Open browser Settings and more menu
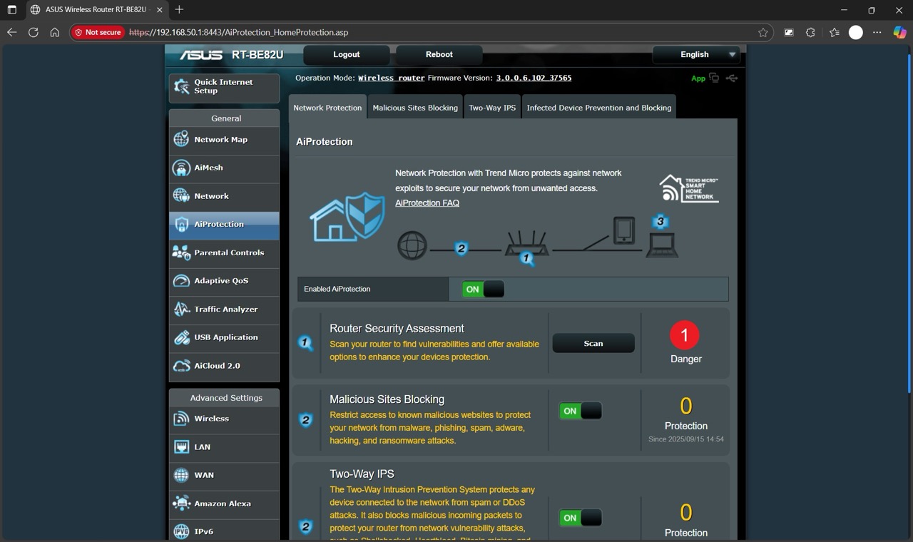913x542 pixels. pyautogui.click(x=877, y=32)
